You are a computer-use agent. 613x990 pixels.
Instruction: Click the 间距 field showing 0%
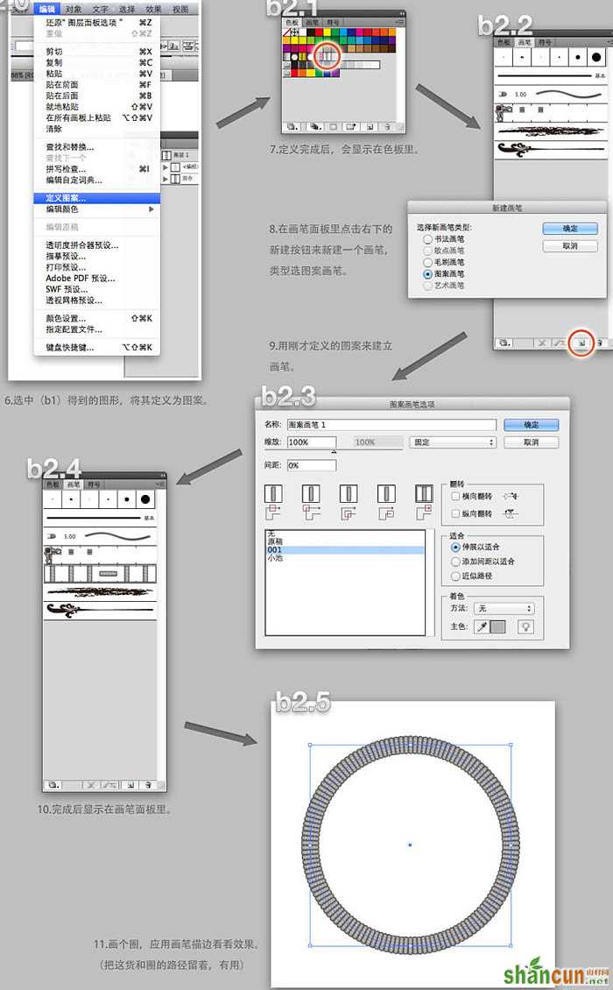312,465
